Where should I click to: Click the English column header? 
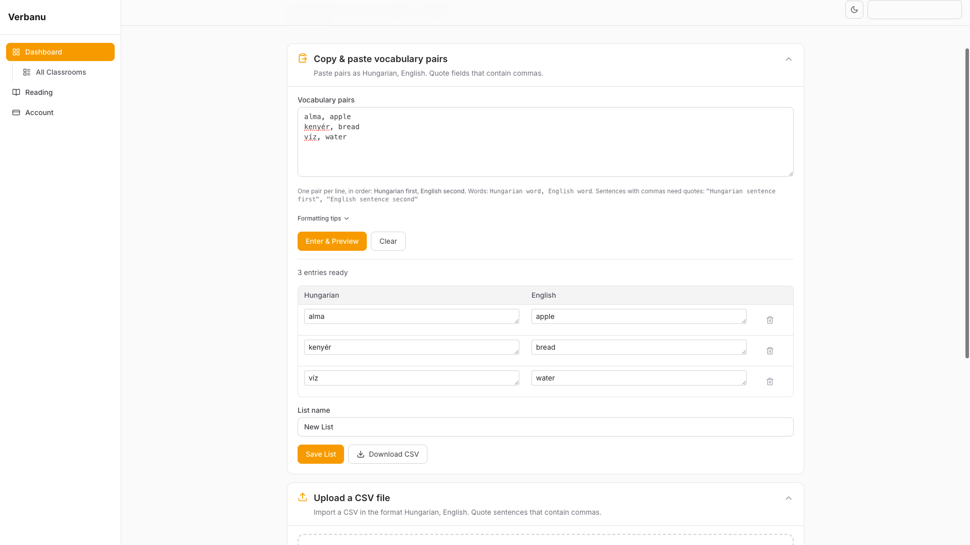[x=544, y=295]
